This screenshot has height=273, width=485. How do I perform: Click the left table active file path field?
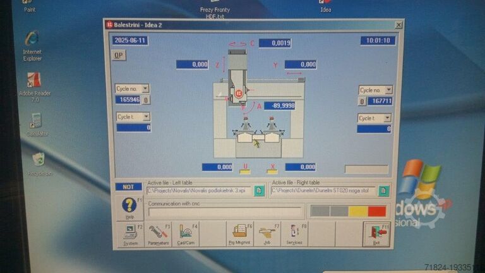(x=199, y=190)
